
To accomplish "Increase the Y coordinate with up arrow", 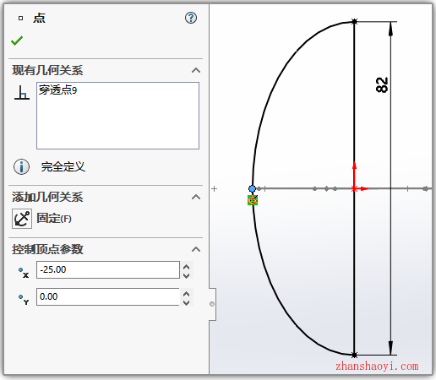I will [x=187, y=293].
